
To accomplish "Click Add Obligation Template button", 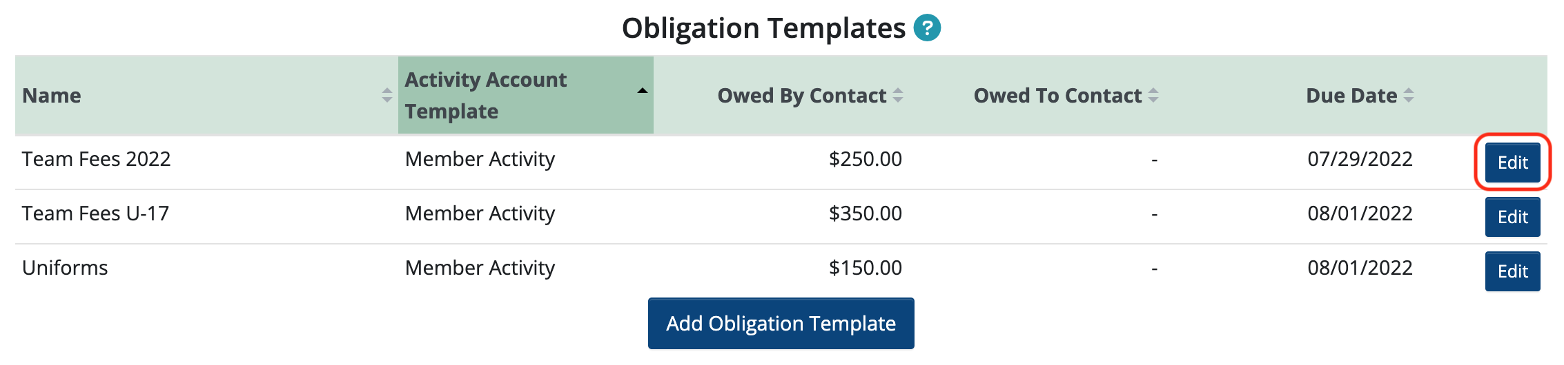I will [781, 324].
